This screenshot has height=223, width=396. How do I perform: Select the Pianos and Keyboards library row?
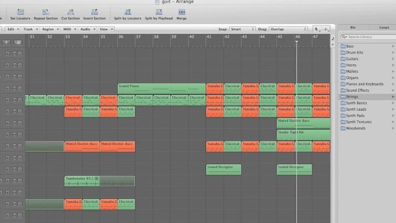[367, 84]
